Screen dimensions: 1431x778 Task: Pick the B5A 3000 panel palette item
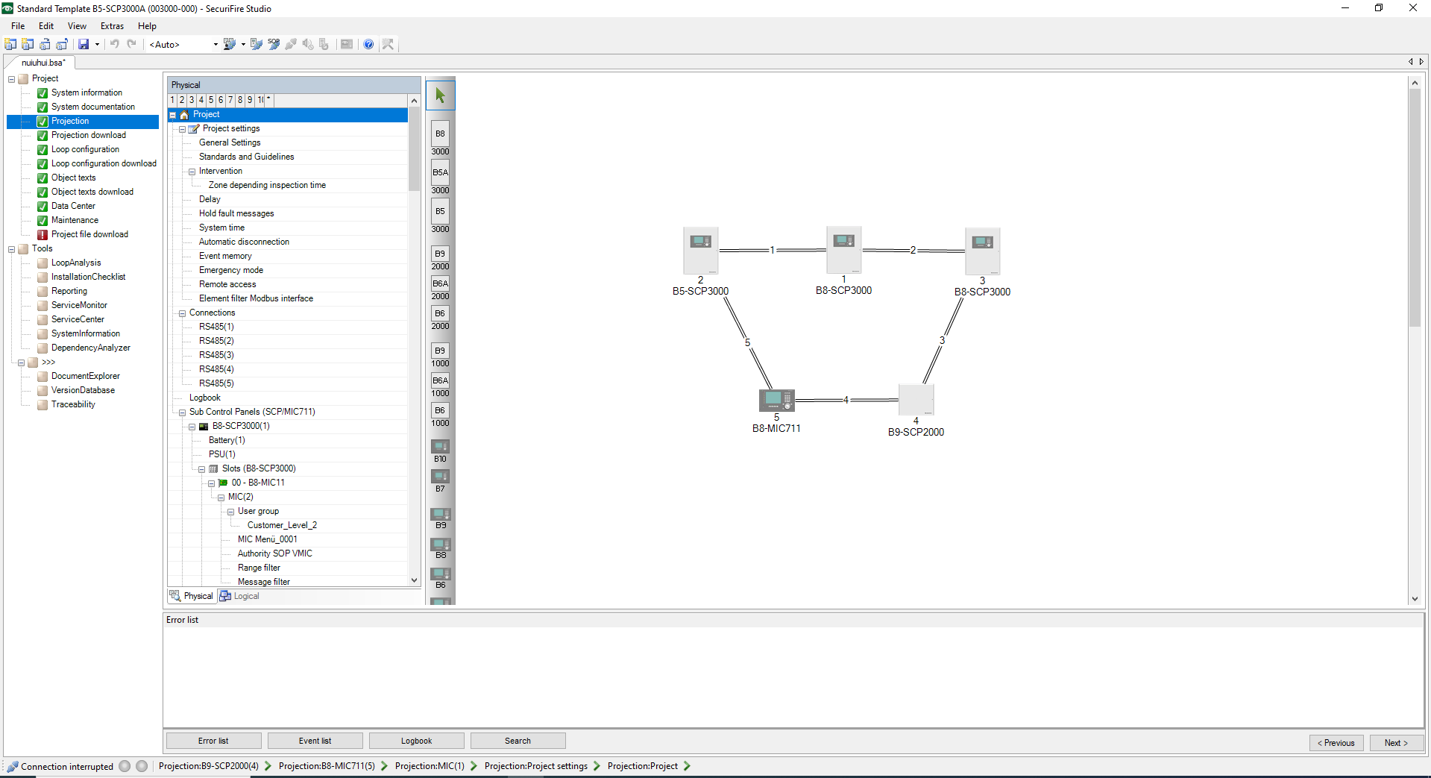(440, 173)
